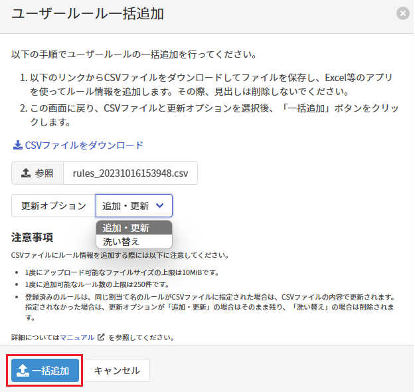Browse for a file with 参照

click(38, 173)
